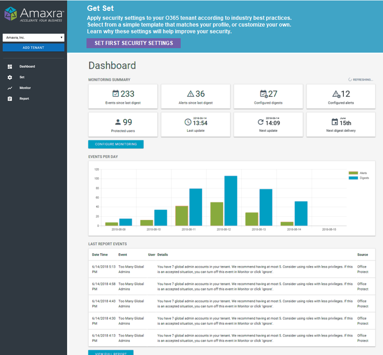Click the 2018-06-09 axis label
The height and width of the screenshot is (355, 383).
click(119, 229)
